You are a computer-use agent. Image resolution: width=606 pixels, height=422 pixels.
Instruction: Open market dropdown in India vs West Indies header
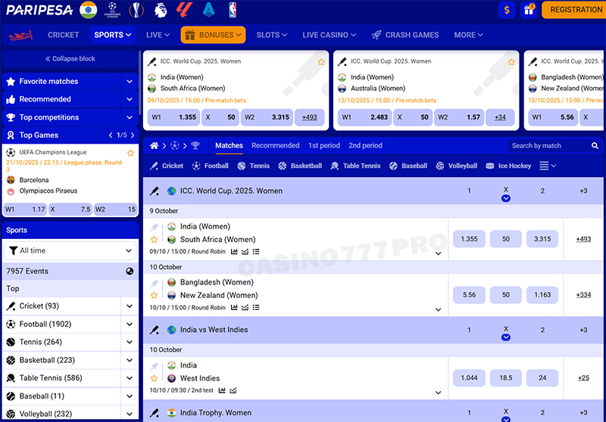(505, 337)
